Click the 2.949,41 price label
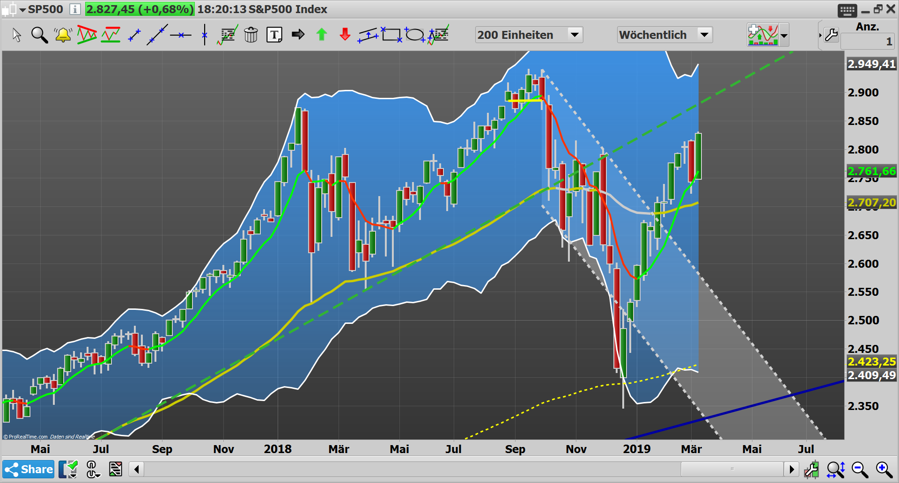 [871, 64]
